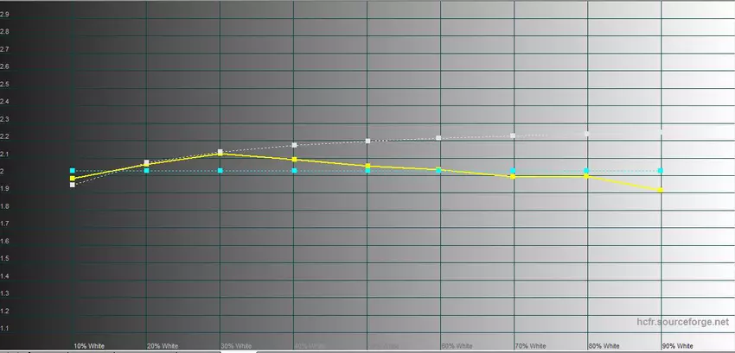Click the 2.9 value on the y-axis
Image resolution: width=735 pixels, height=353 pixels.
coord(6,14)
